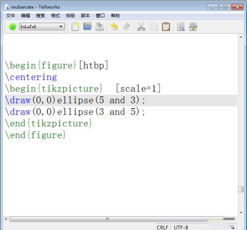Open a file using the folder icon
The image size is (247, 230).
tap(87, 27)
